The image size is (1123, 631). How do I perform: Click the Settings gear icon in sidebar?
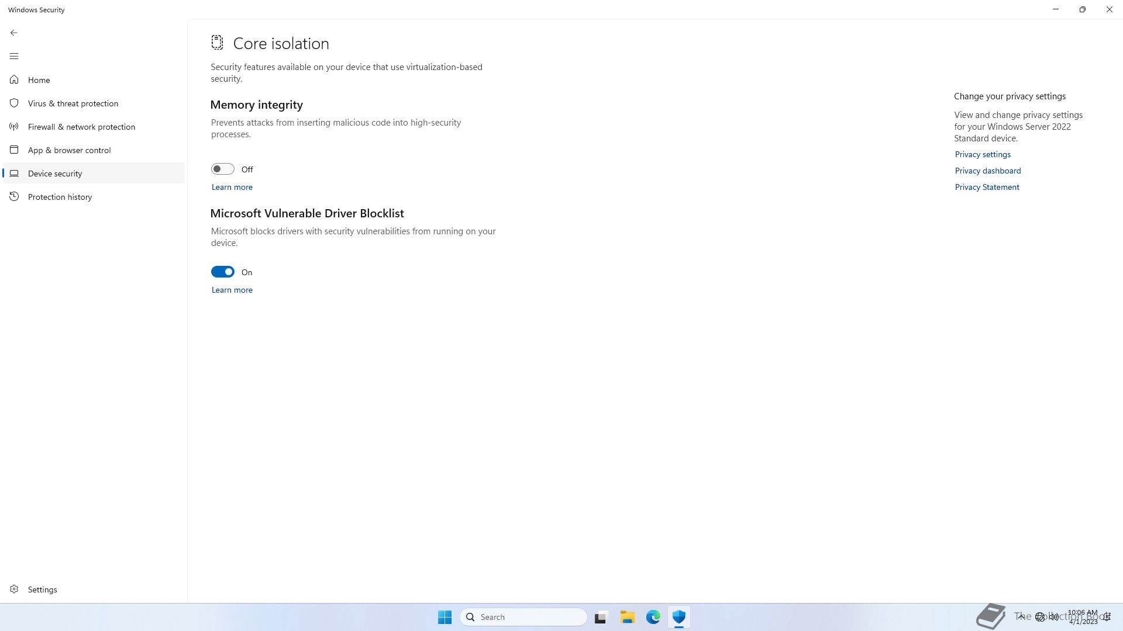(14, 589)
